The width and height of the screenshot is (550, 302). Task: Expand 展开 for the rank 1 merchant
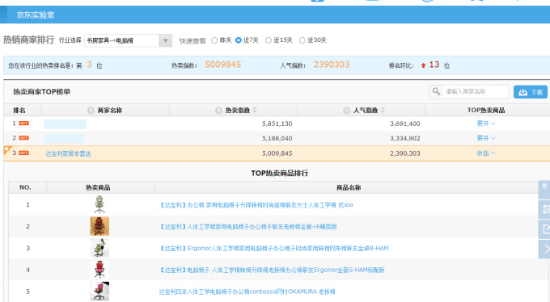(x=486, y=124)
